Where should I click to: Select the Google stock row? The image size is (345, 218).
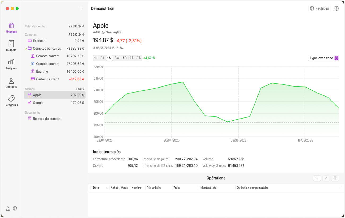[55, 103]
